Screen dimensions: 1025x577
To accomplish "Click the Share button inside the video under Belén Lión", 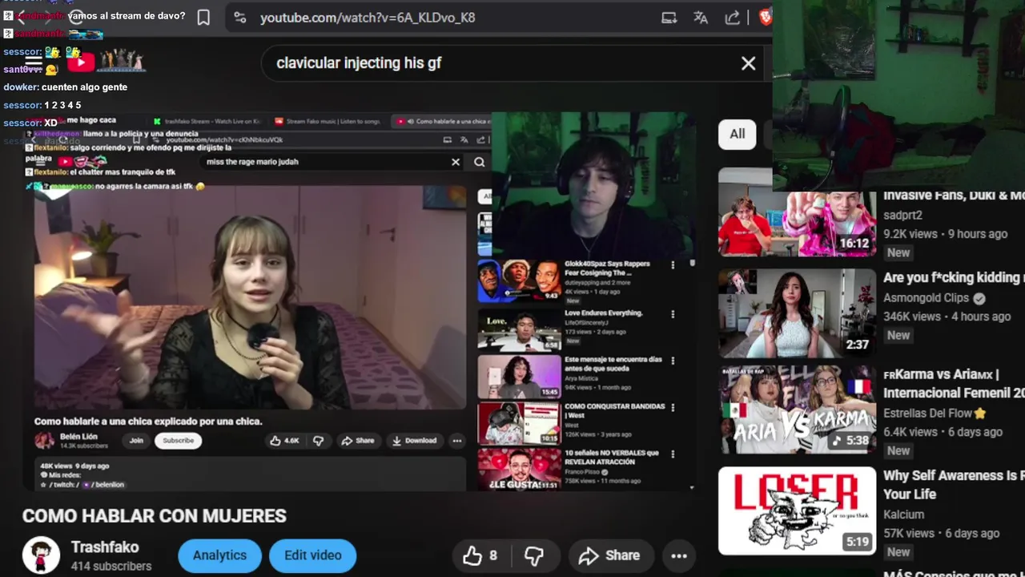I will coord(358,440).
